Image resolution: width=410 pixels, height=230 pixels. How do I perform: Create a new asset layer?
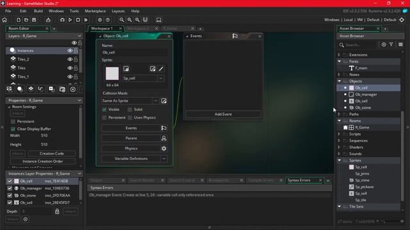pyautogui.click(x=51, y=89)
